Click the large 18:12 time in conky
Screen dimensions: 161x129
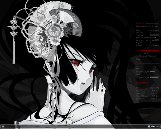point(146,53)
